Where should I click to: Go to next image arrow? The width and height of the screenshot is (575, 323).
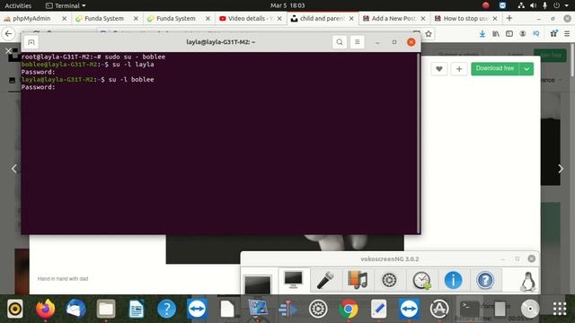[561, 169]
